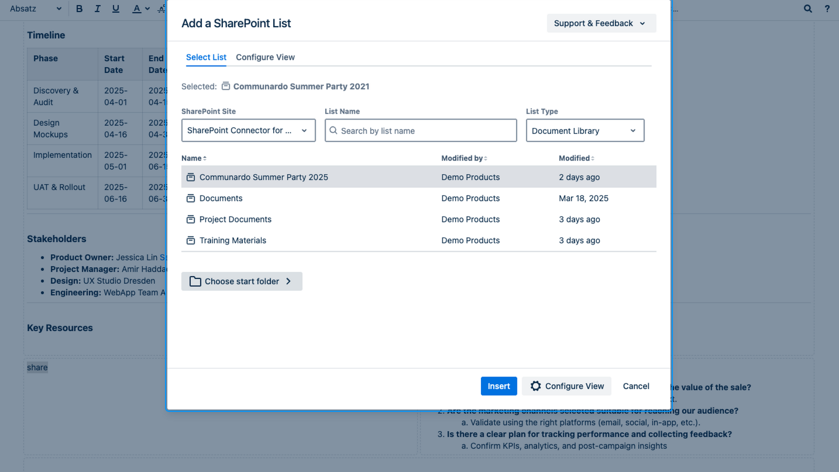Click the 2 days ago modified value
Viewport: 839px width, 472px height.
point(579,177)
